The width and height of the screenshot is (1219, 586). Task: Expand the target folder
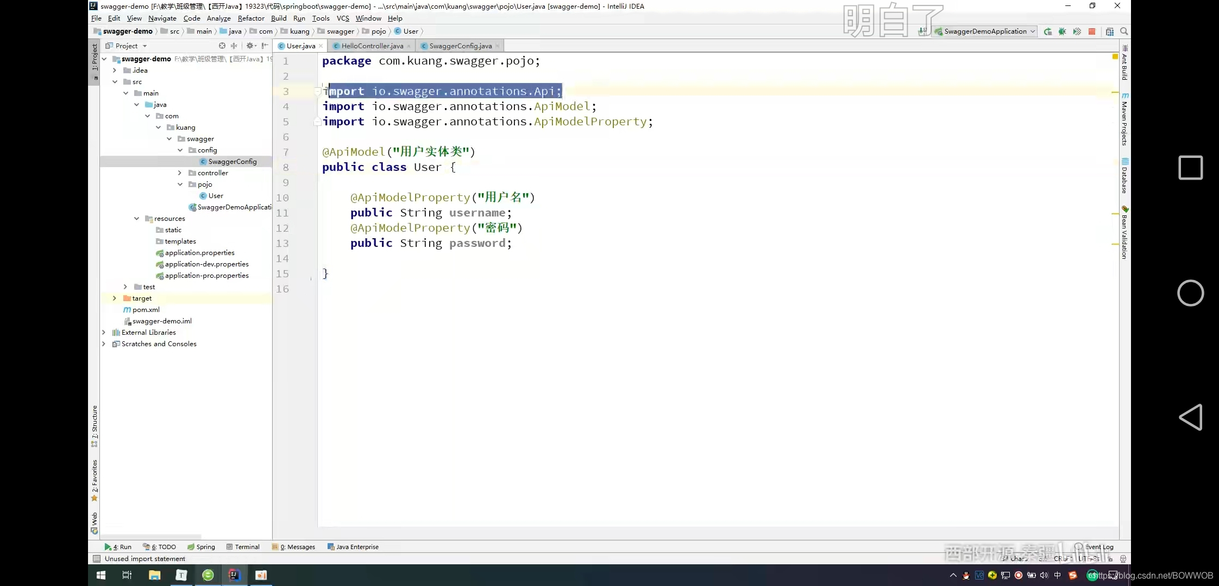click(x=114, y=298)
